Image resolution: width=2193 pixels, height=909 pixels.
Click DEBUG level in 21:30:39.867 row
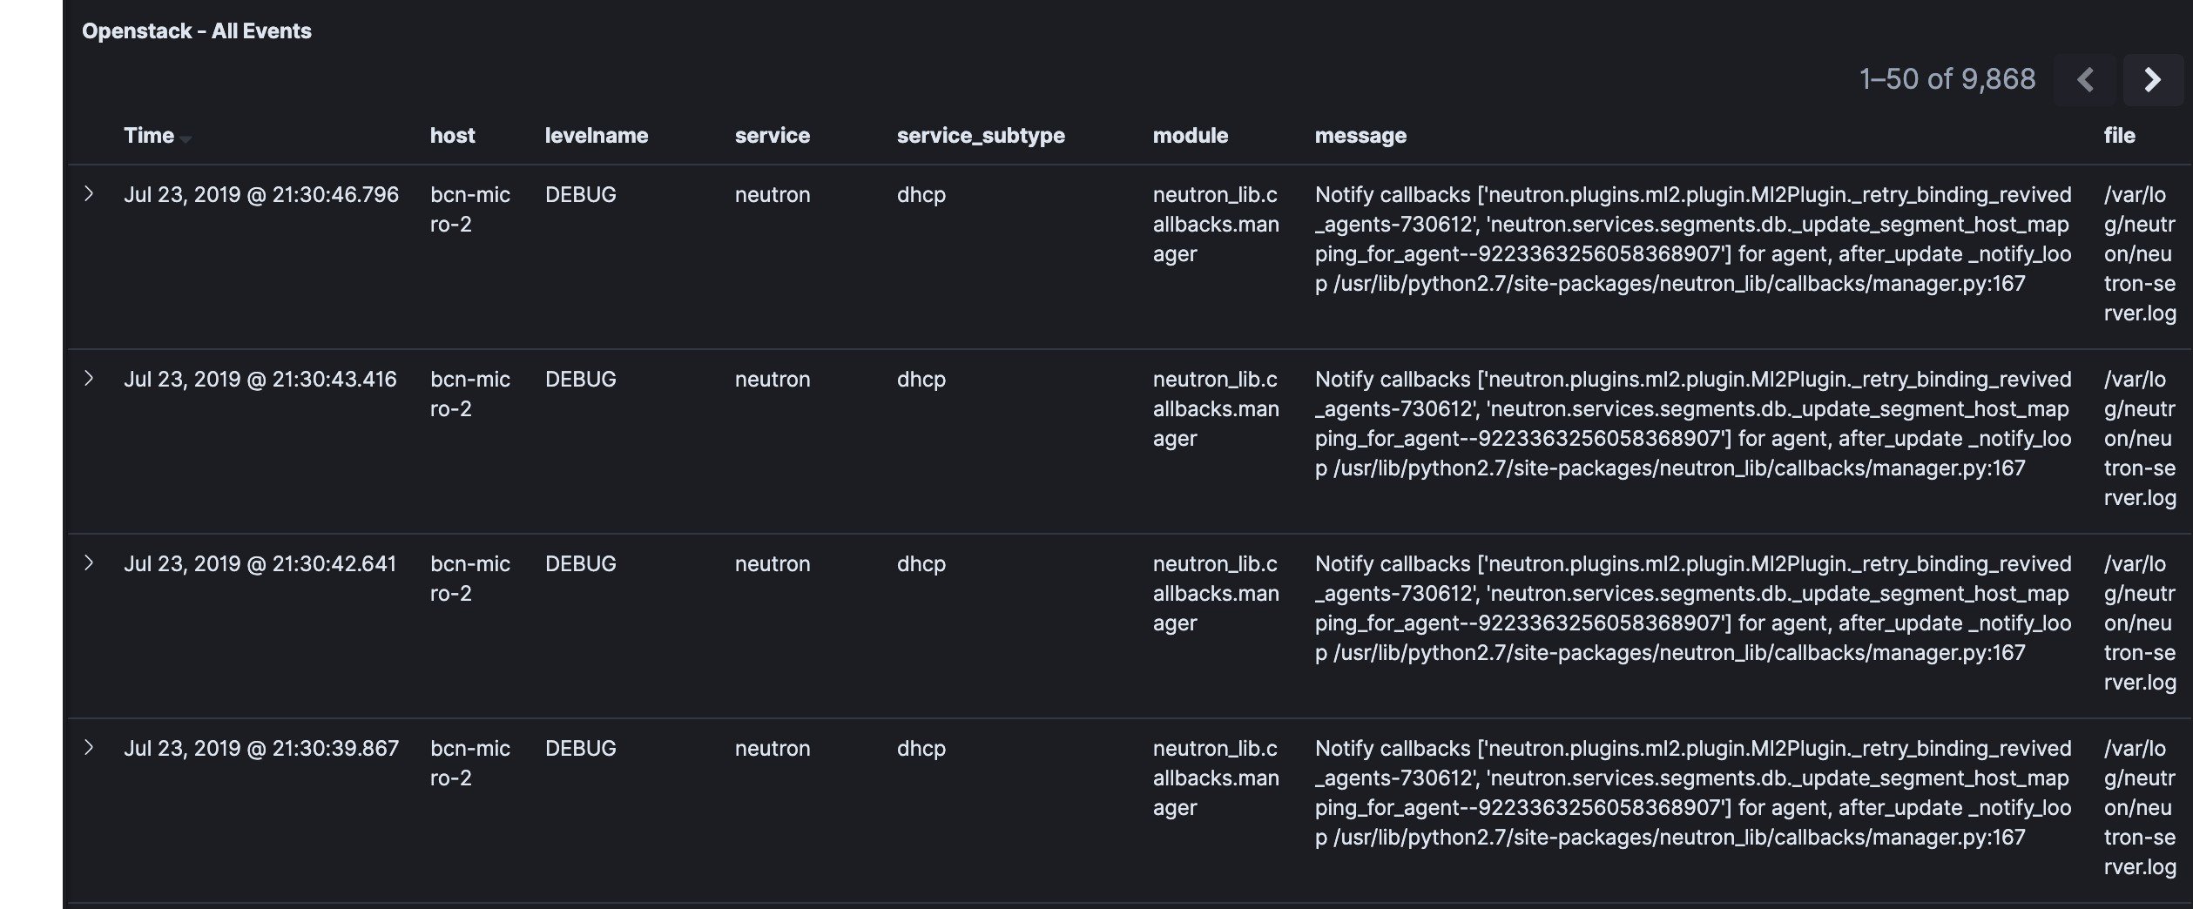click(x=581, y=748)
